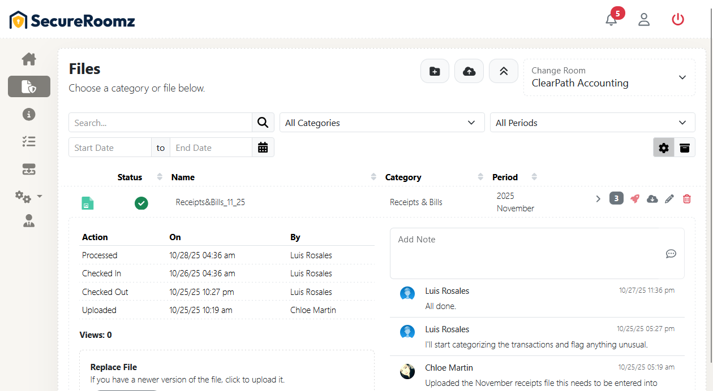This screenshot has height=391, width=713.
Task: Click the Add Note text field
Action: click(529, 253)
